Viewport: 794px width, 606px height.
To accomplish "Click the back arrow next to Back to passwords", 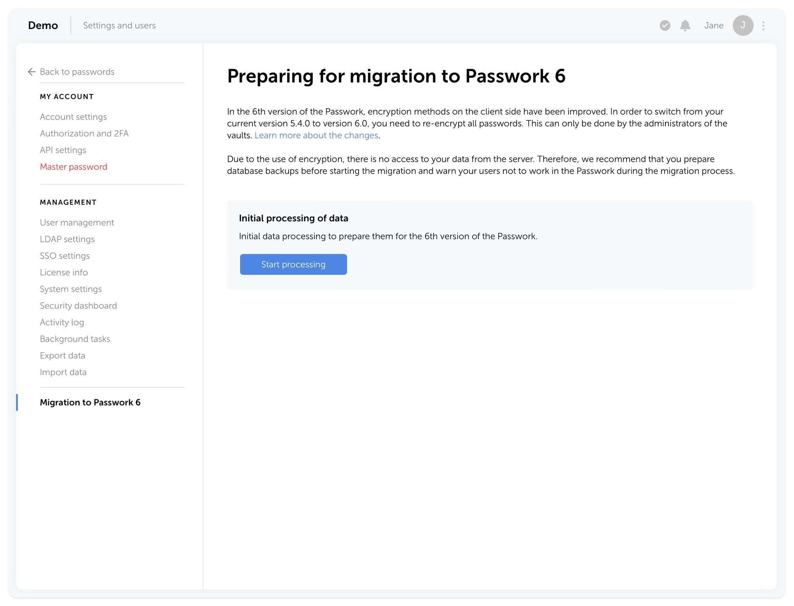I will pyautogui.click(x=32, y=72).
